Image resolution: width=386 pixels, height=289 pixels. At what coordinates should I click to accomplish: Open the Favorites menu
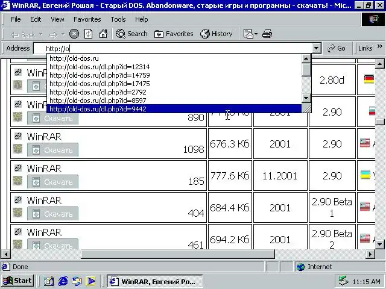(x=87, y=19)
